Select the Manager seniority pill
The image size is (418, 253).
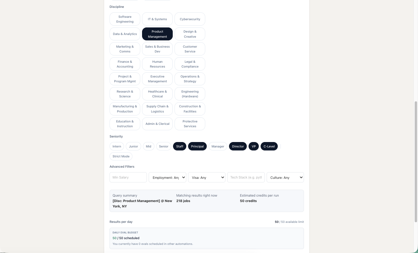(x=218, y=146)
